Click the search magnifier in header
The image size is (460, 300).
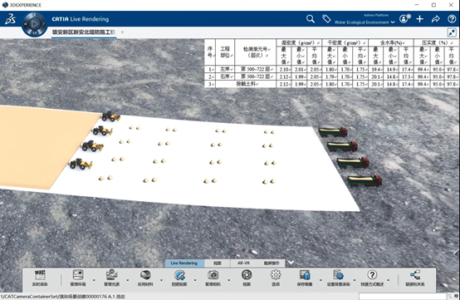[x=311, y=19]
